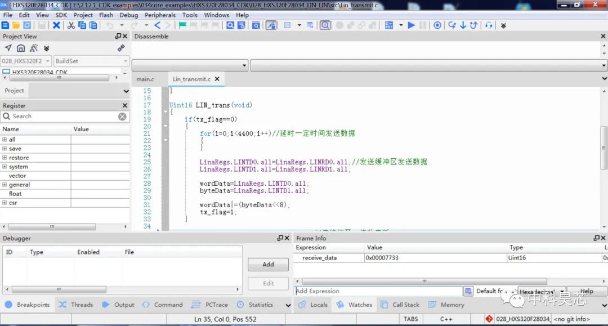Collapse the code fold at line 18
The height and width of the screenshot is (326, 608).
tap(166, 112)
